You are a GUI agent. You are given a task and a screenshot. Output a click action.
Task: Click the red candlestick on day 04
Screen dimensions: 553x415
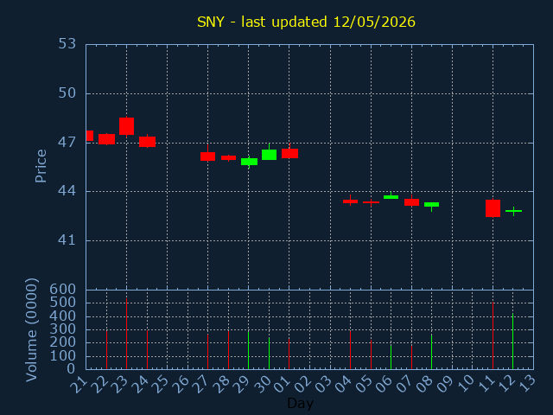350,201
